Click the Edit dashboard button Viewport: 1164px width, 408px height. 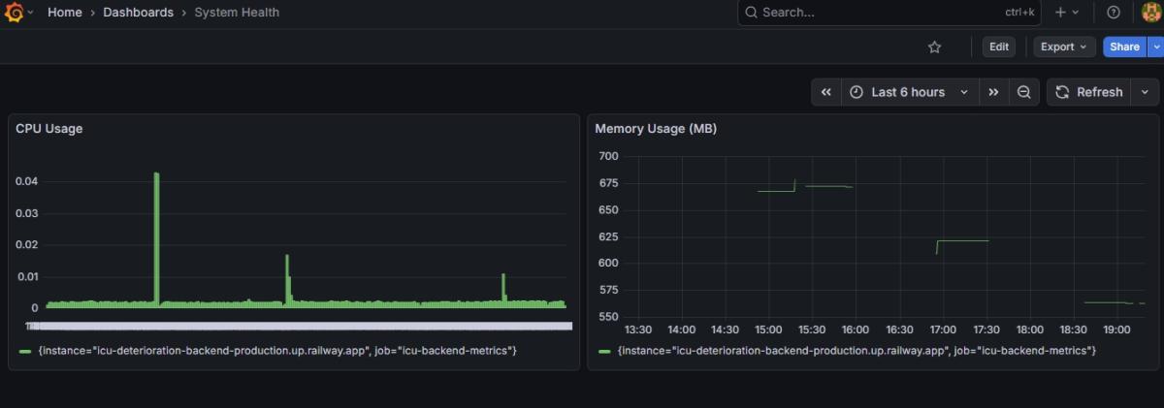click(999, 47)
